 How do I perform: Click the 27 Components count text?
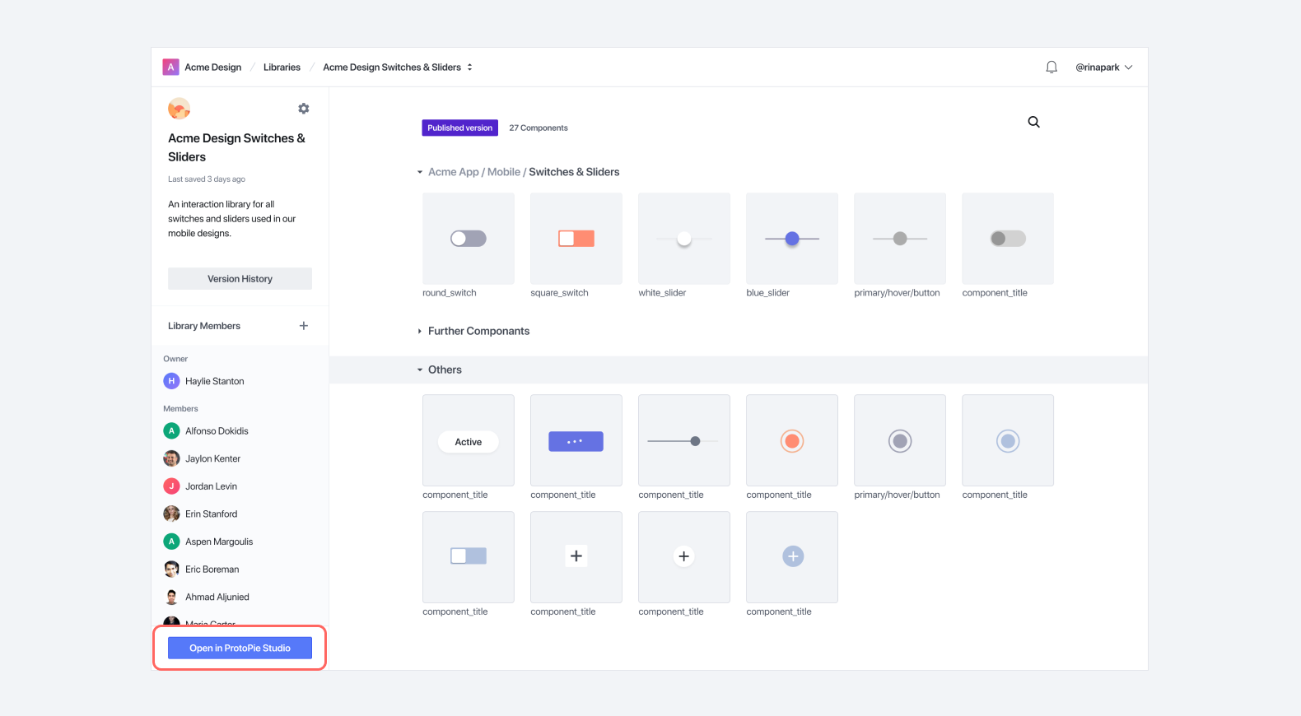[x=539, y=128]
